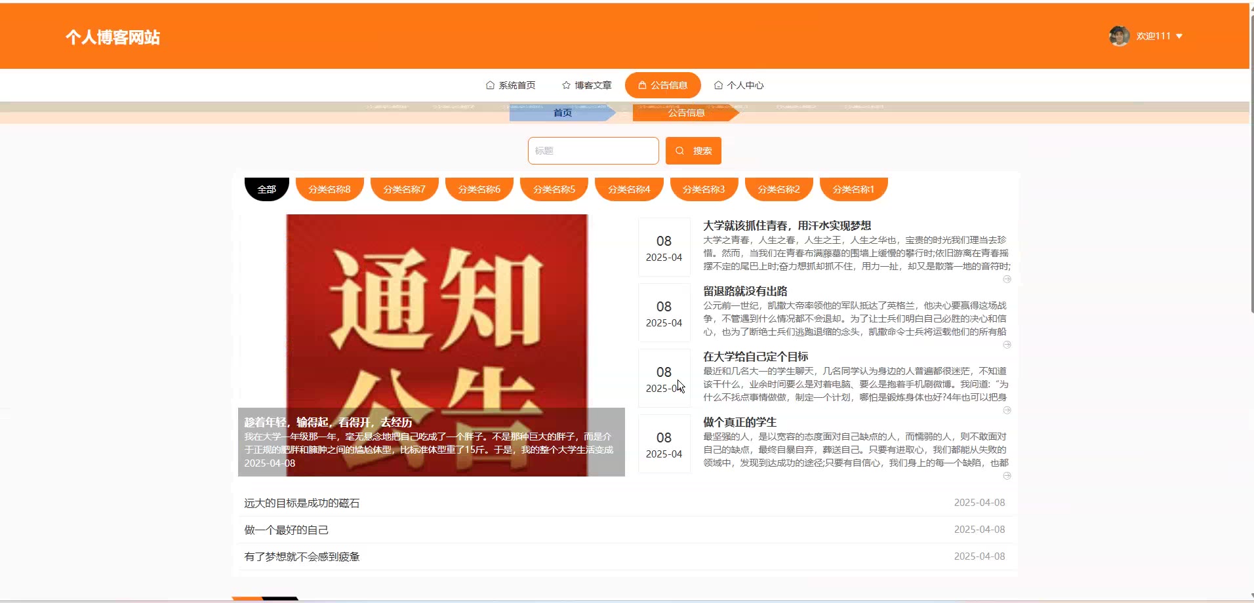Image resolution: width=1254 pixels, height=603 pixels.
Task: Focus the 标题 search input field
Action: (x=593, y=151)
